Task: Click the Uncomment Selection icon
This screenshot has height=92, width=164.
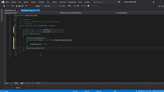Action: pos(85,6)
